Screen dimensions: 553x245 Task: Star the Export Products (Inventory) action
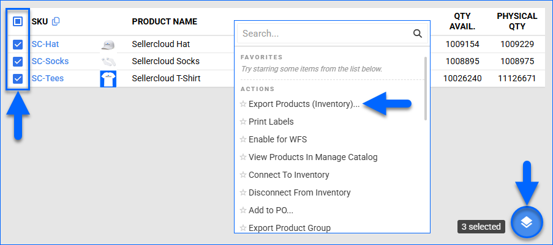click(243, 104)
